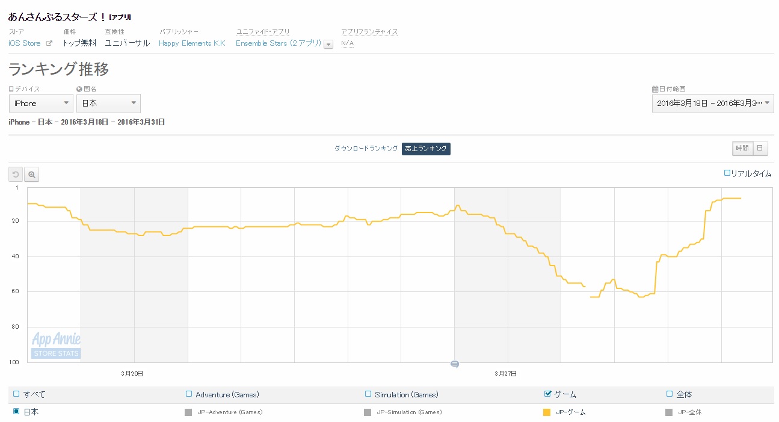Click the ユニバーサル compatibility text
The width and height of the screenshot is (779, 422).
(x=127, y=43)
